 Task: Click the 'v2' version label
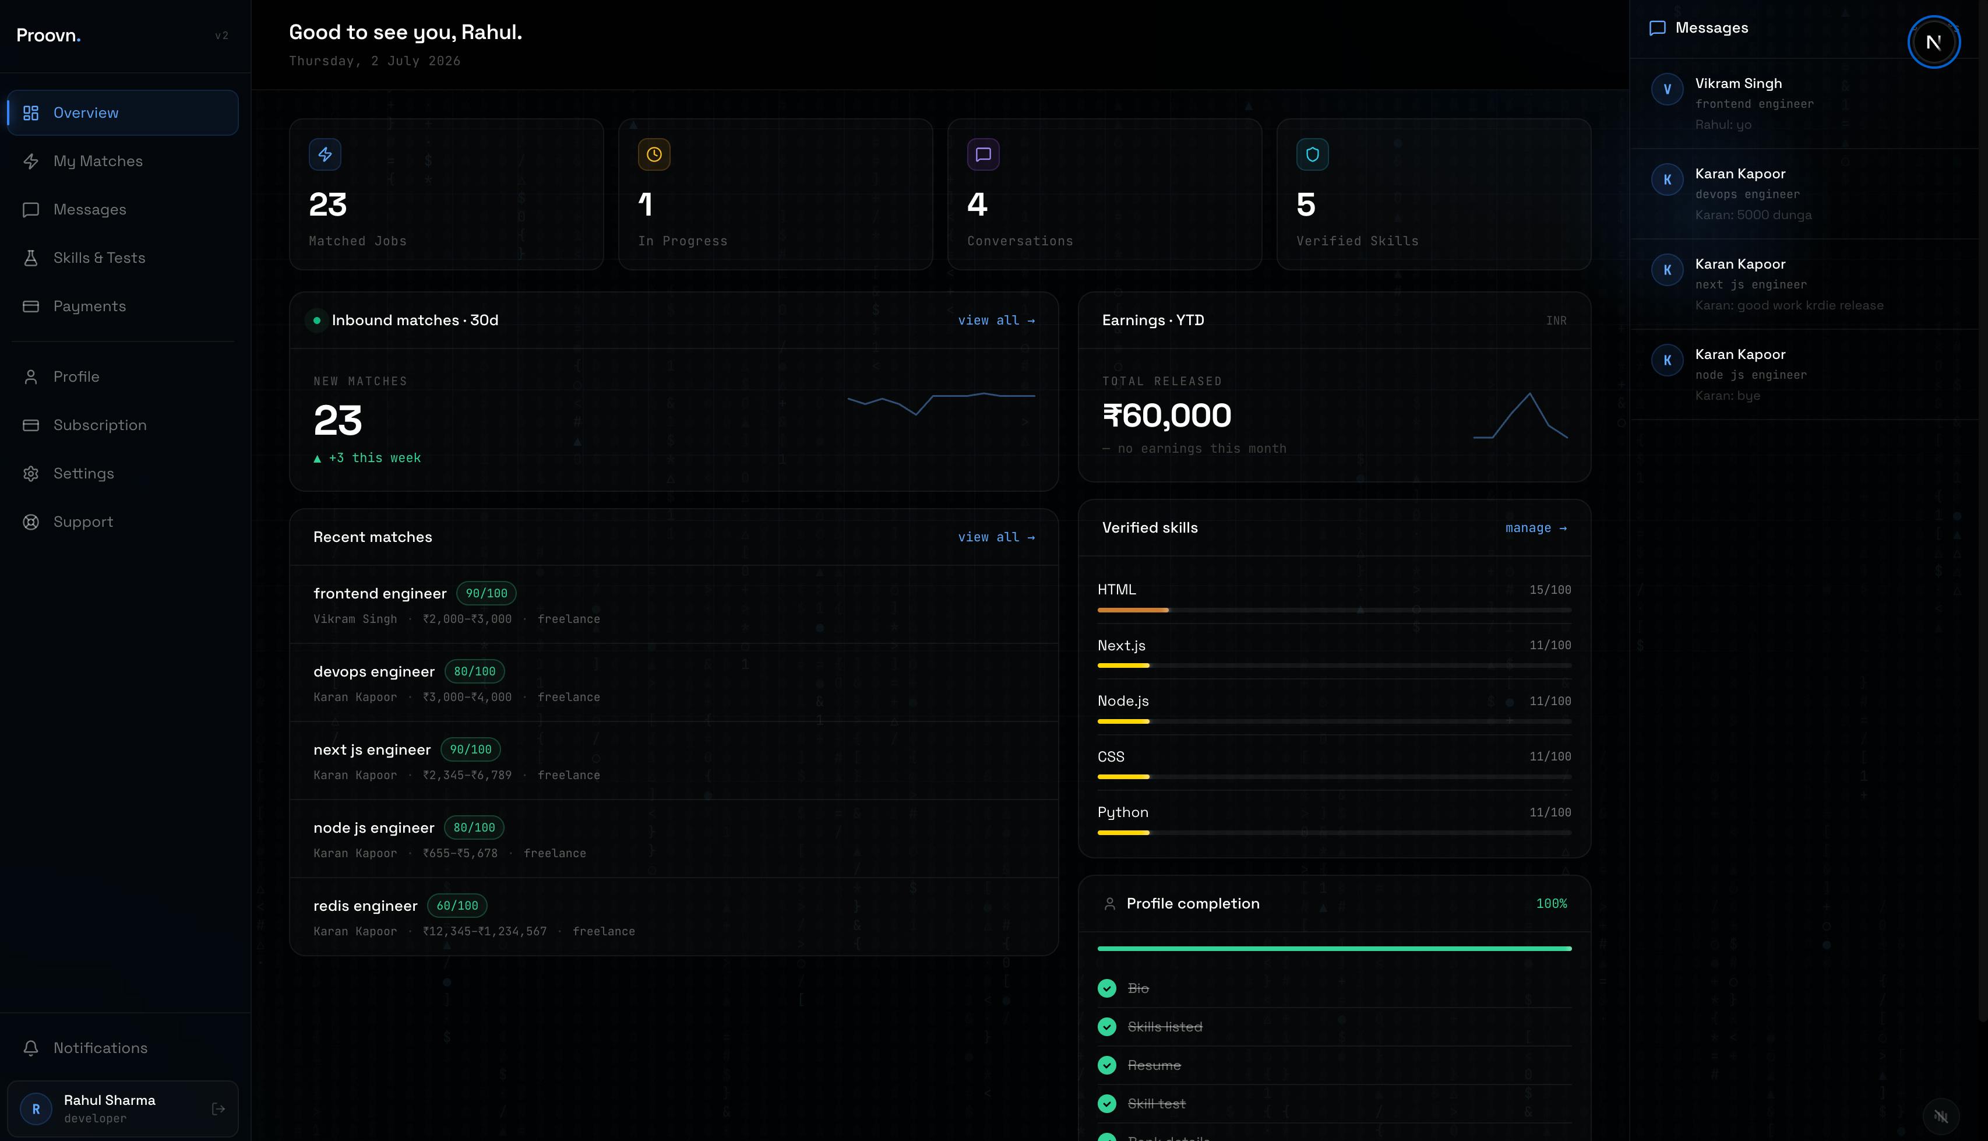tap(221, 36)
